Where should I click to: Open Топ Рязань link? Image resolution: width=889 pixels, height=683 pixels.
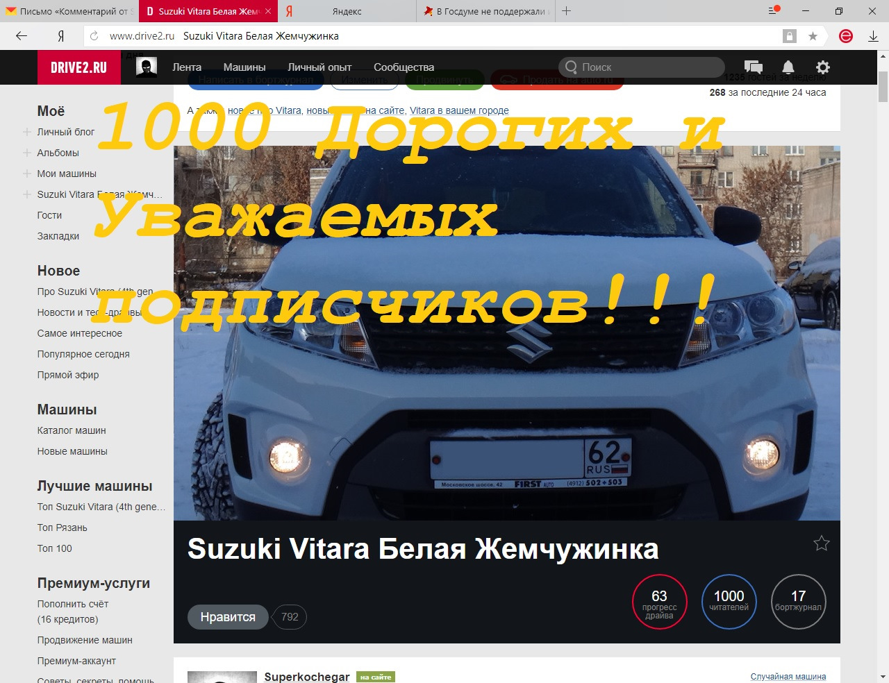point(63,528)
